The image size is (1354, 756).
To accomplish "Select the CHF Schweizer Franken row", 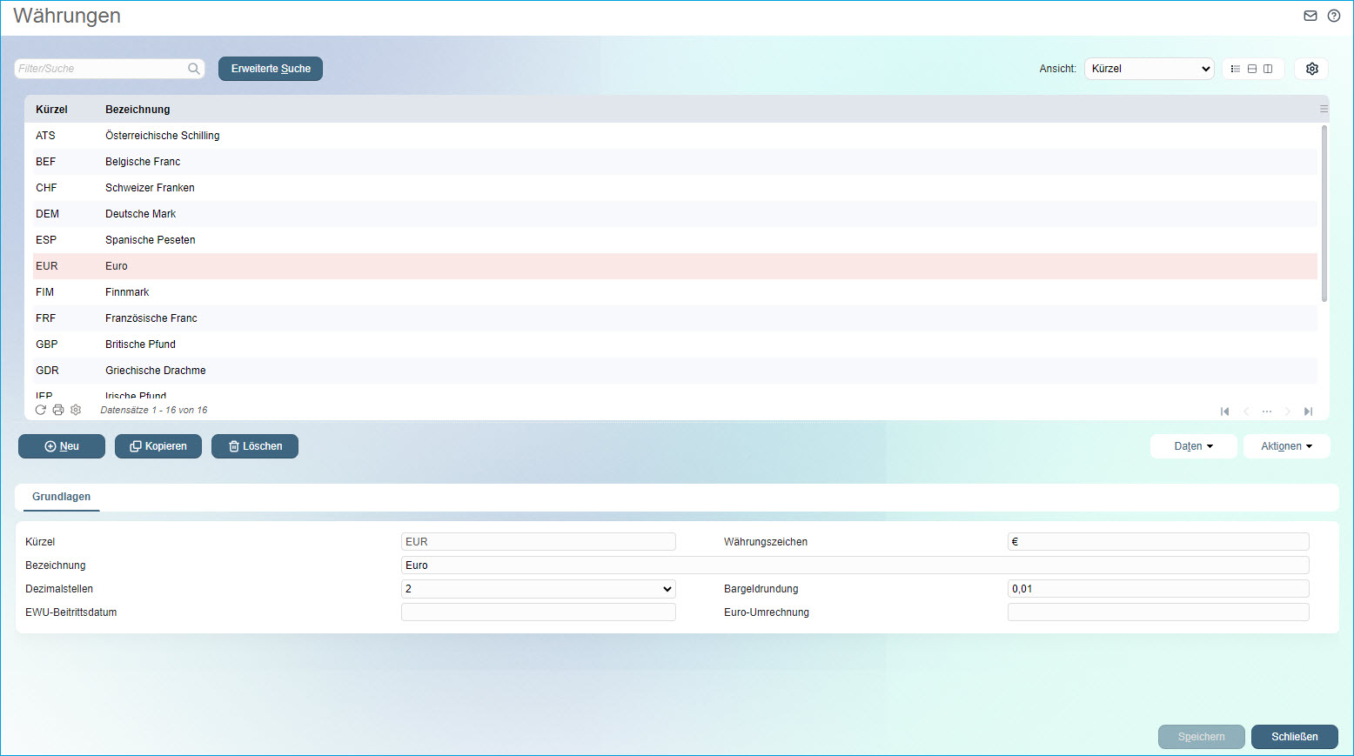I will coord(675,188).
